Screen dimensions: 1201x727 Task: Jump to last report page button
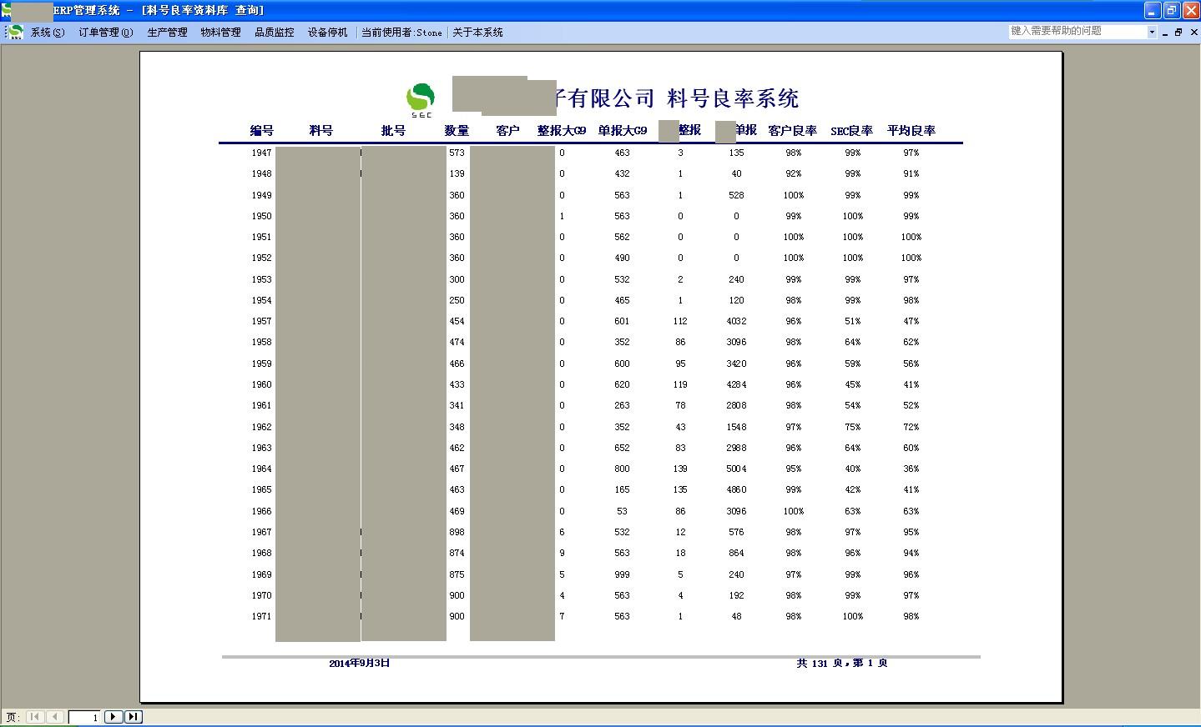[134, 716]
